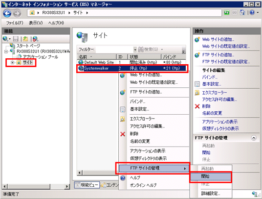Click globe icon in Systemwalker row

[x=81, y=68]
